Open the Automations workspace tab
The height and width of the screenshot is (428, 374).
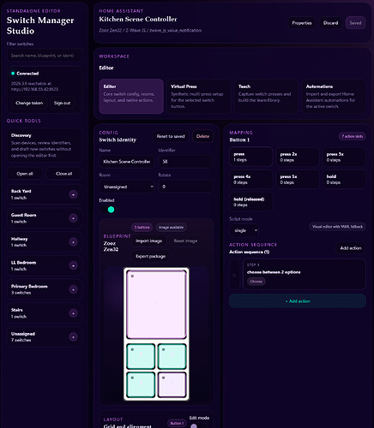coord(334,96)
